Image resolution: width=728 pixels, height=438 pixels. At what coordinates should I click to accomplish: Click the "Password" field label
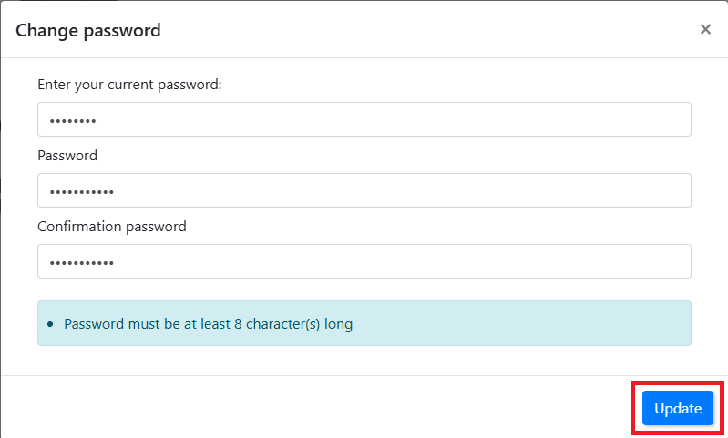click(x=67, y=156)
